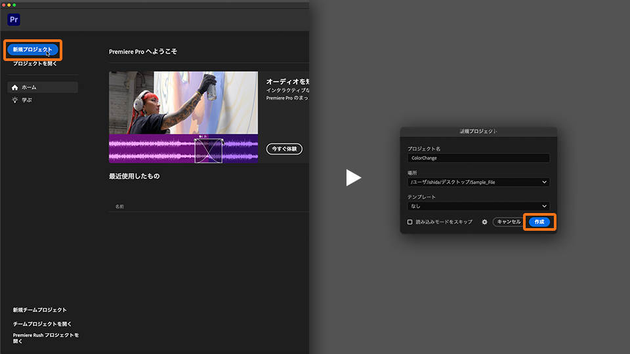This screenshot has height=354, width=630.
Task: Open 新規チームプロジェクト
Action: 40,310
